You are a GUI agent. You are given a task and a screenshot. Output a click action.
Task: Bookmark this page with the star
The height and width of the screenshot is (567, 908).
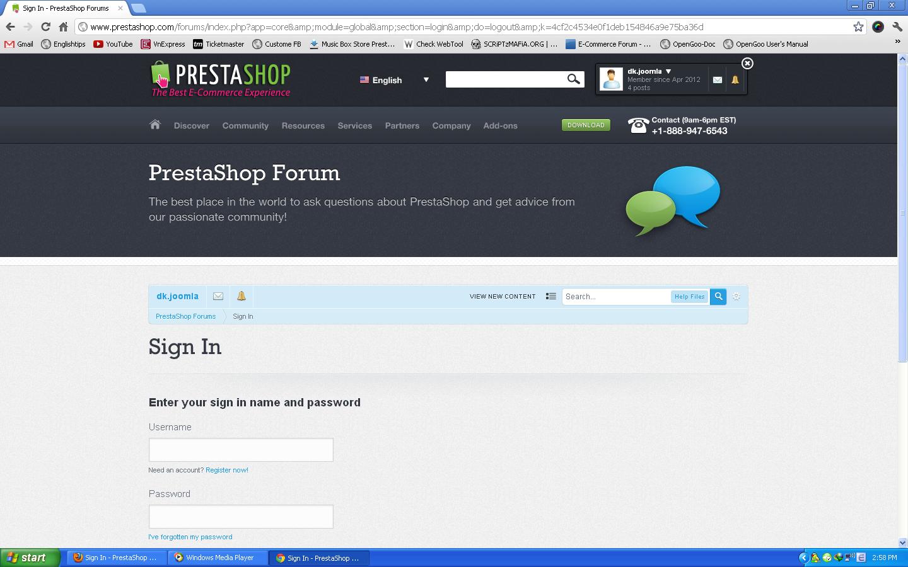tap(858, 26)
